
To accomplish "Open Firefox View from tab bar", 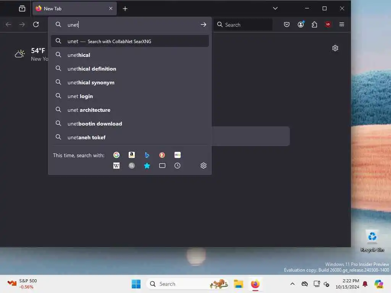I will (x=22, y=9).
